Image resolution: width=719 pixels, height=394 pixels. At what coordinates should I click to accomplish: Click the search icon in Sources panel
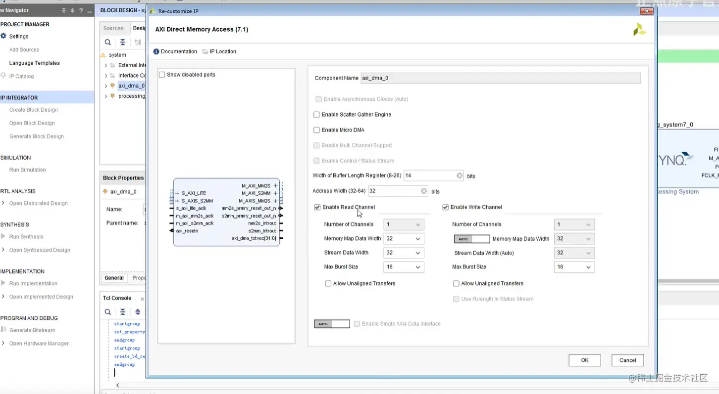coord(107,43)
